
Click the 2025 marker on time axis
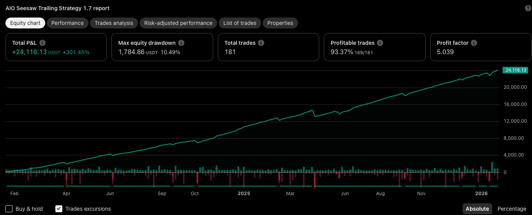(x=244, y=193)
